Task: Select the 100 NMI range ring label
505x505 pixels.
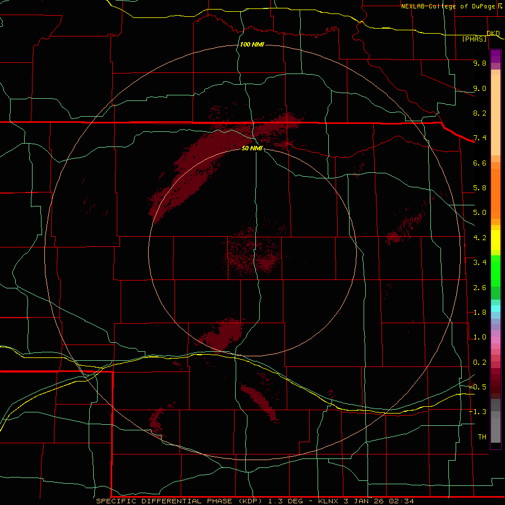Action: (252, 44)
